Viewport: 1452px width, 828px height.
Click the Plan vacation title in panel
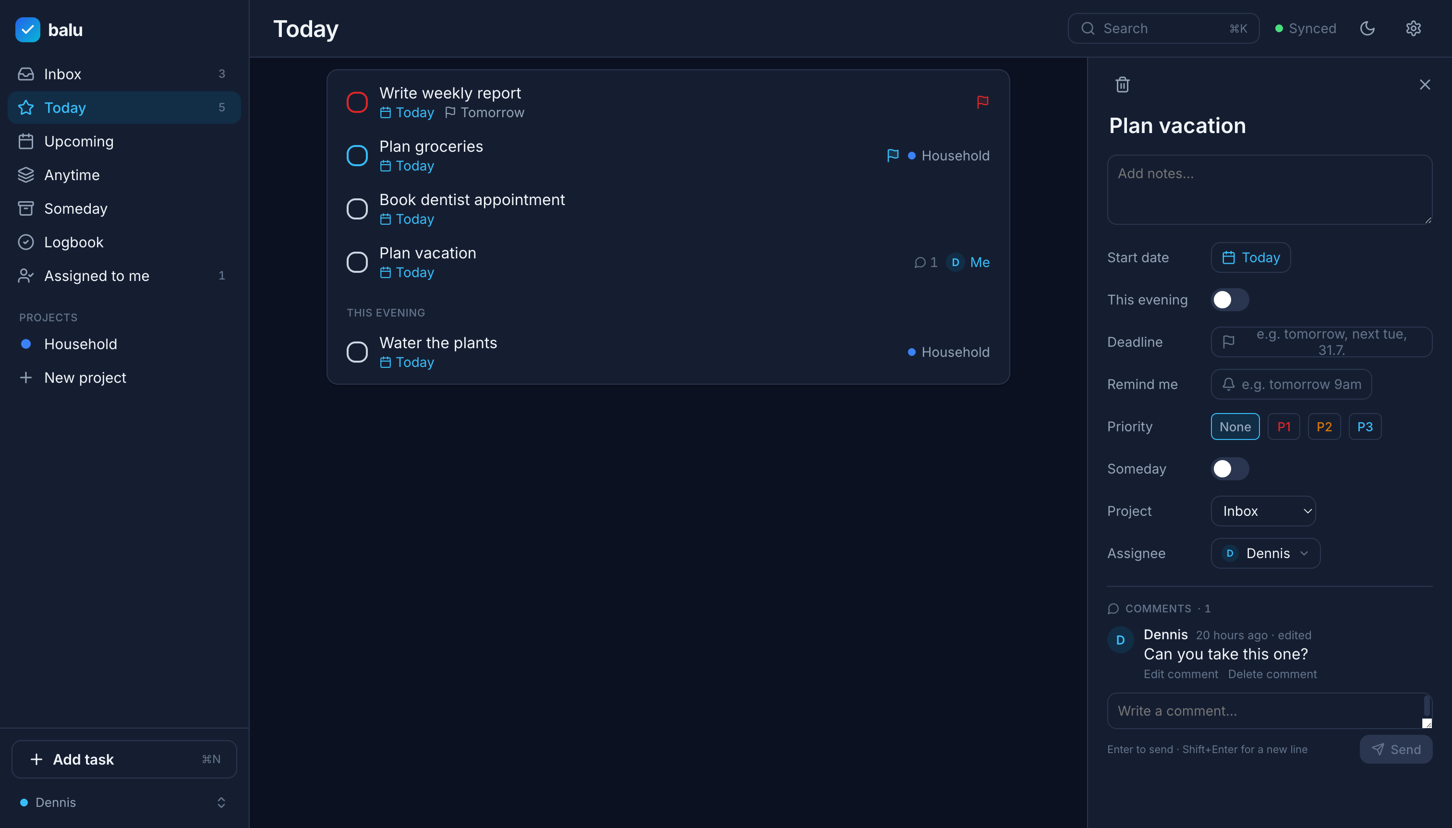tap(1177, 126)
